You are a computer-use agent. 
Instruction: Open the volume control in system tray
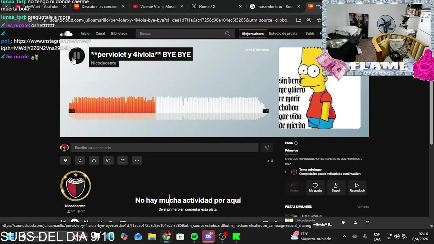(397, 237)
